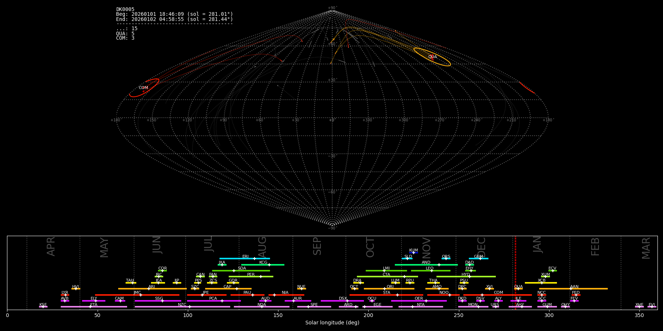Click the QUA radiant label on the sky map
Screen dimensions: 663x331
(432, 57)
